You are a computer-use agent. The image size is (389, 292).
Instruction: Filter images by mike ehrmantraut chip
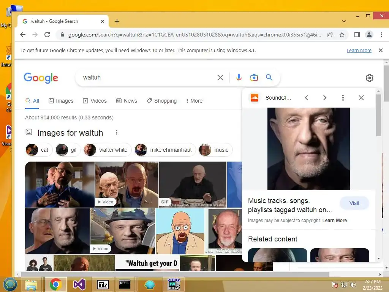pyautogui.click(x=165, y=150)
